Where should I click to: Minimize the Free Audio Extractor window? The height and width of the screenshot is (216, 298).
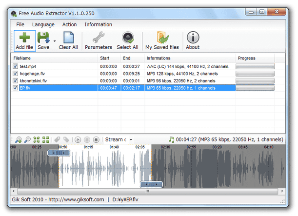pos(251,12)
